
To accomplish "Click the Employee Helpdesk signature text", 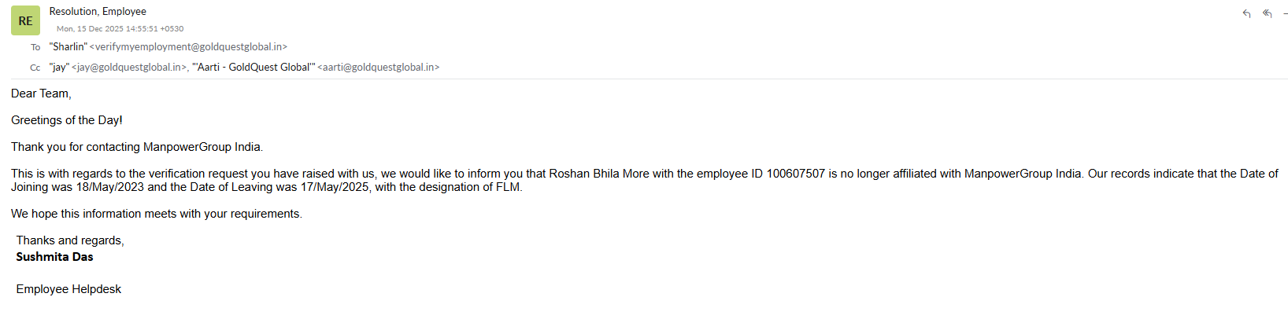I will [68, 289].
